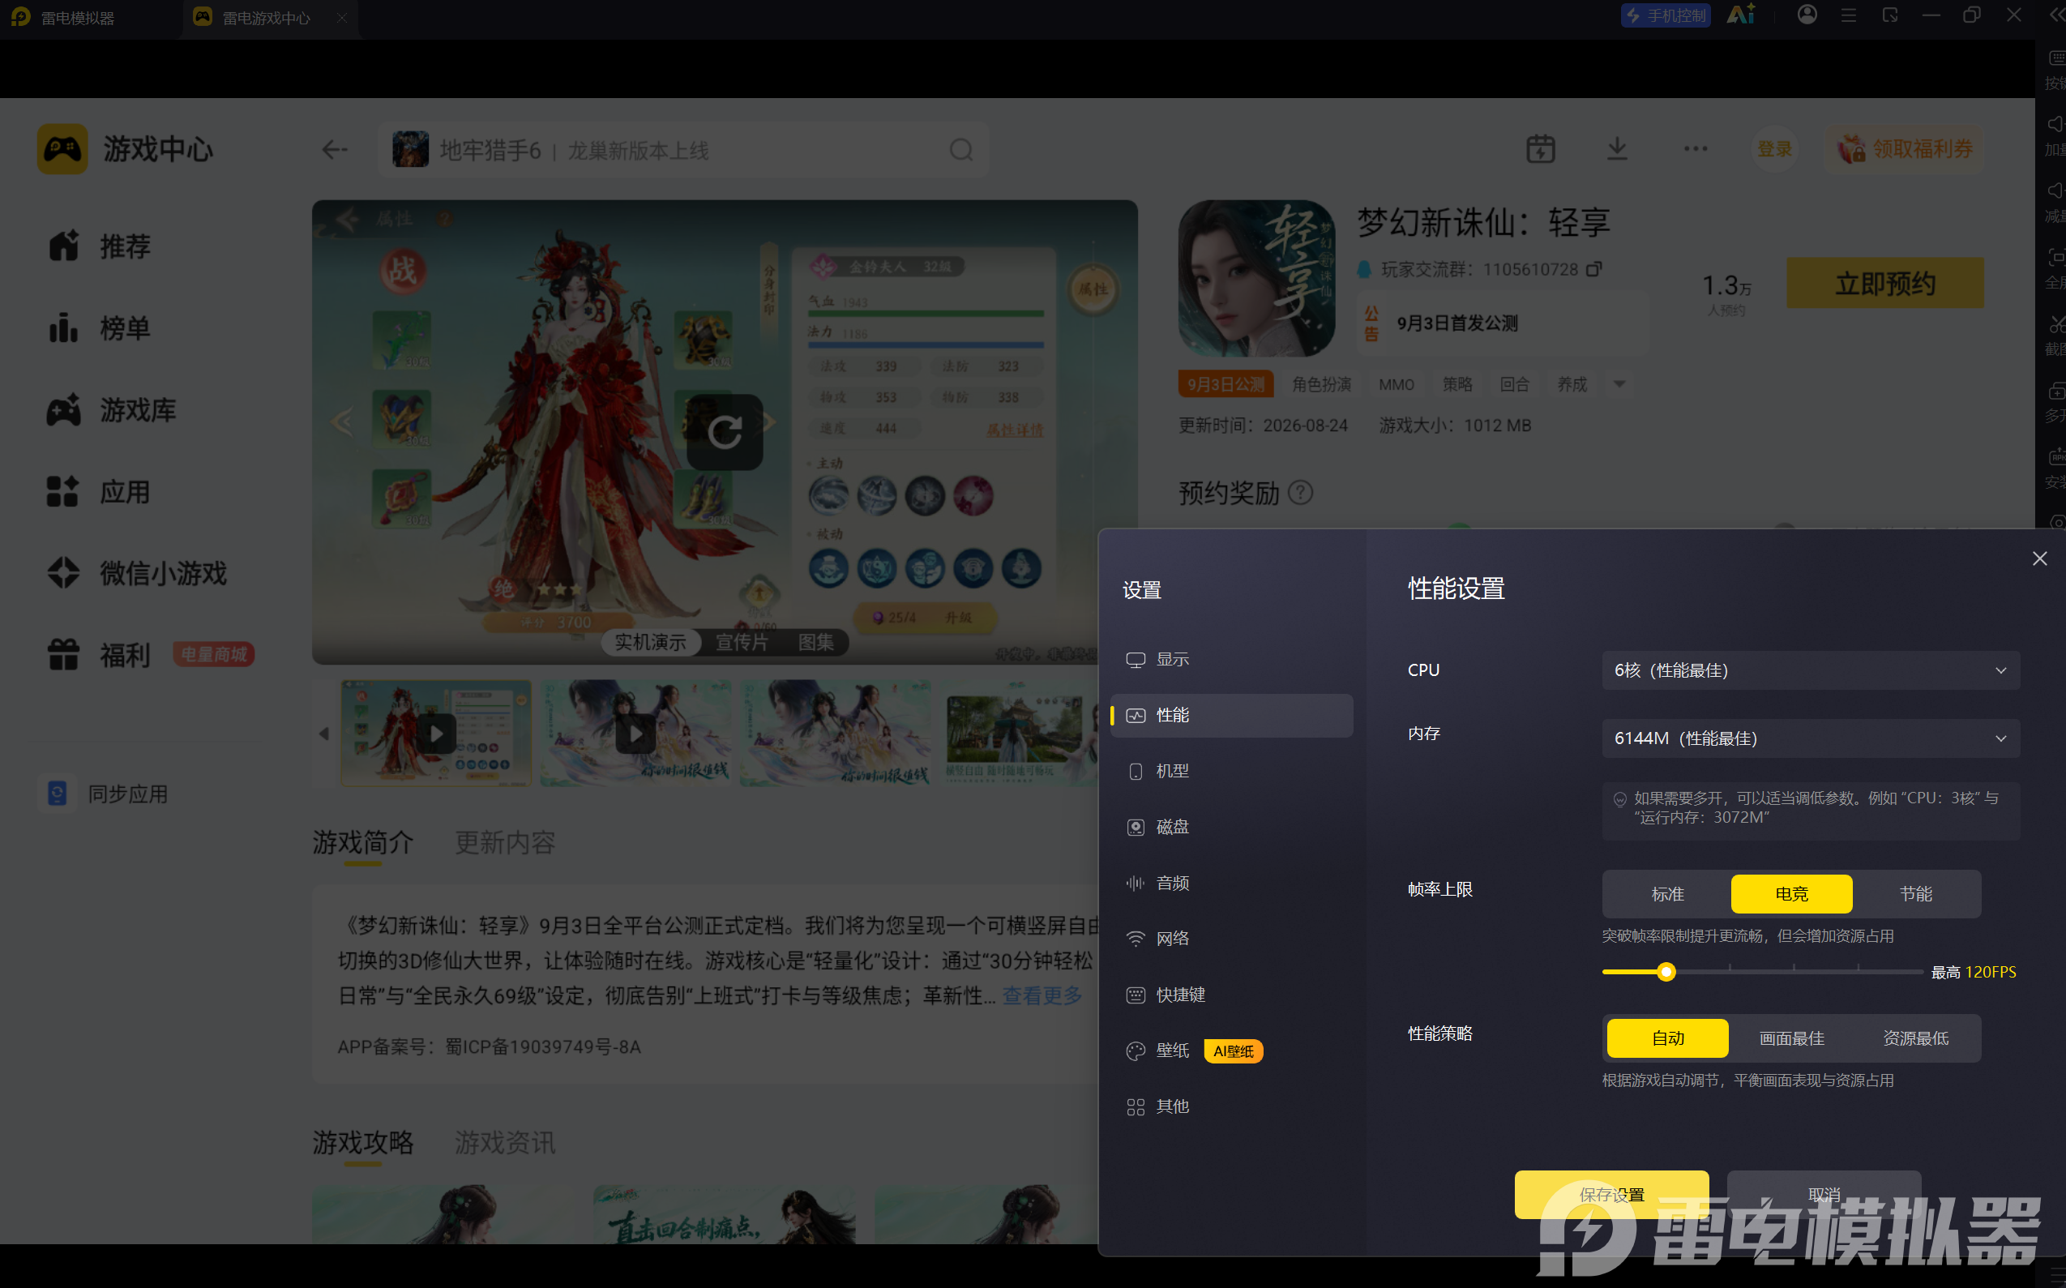
Task: Switch to the 雷电模拟器 tab
Action: 78,18
